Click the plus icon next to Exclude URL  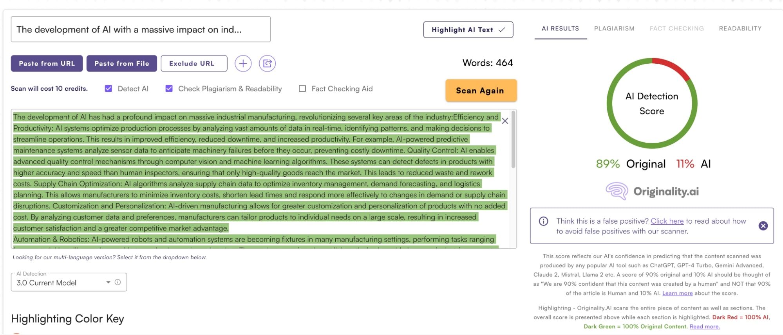coord(243,63)
